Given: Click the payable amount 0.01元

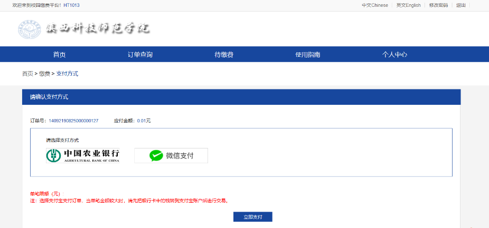Looking at the screenshot, I should 144,121.
